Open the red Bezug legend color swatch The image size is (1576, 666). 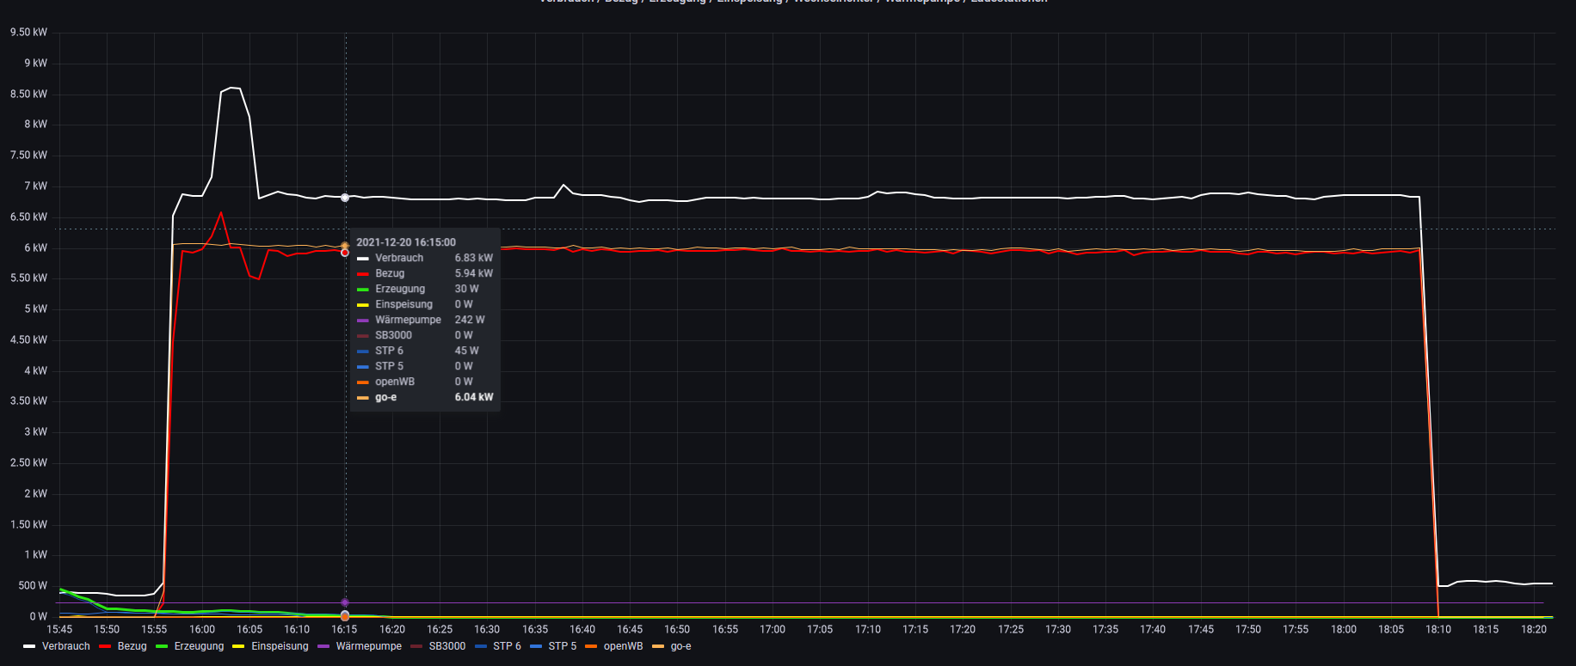(105, 646)
